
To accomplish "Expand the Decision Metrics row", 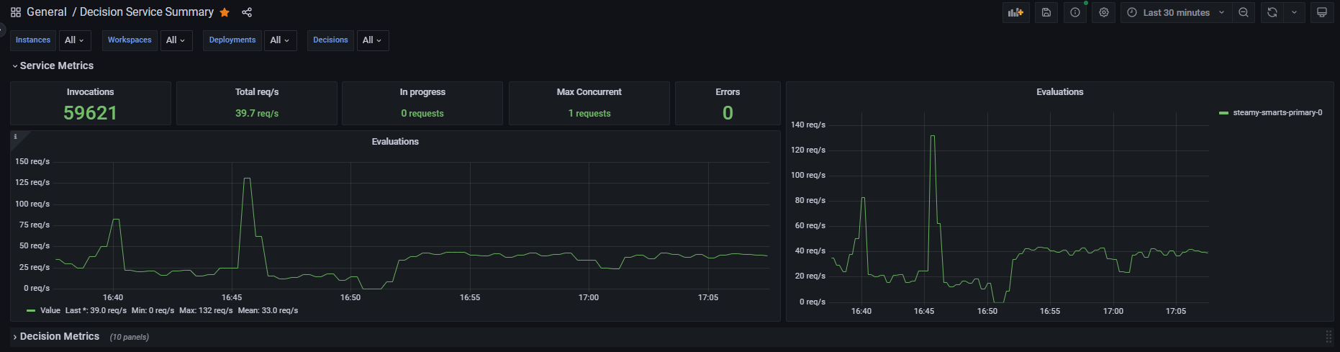I will (59, 336).
